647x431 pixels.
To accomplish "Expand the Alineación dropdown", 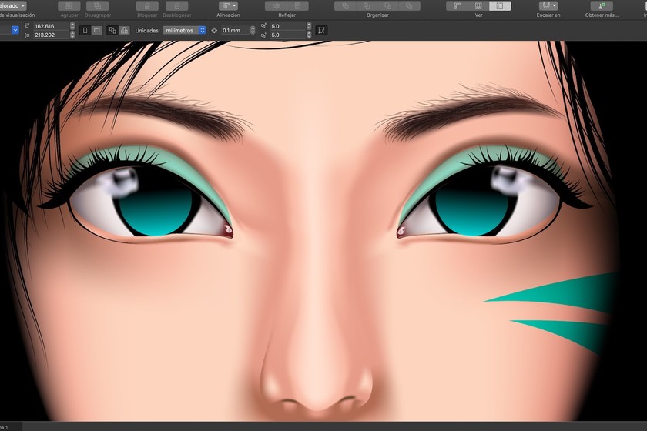I will pyautogui.click(x=228, y=5).
